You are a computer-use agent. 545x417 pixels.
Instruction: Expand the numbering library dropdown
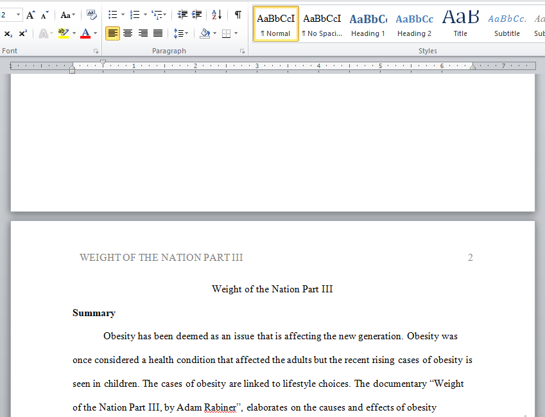145,15
